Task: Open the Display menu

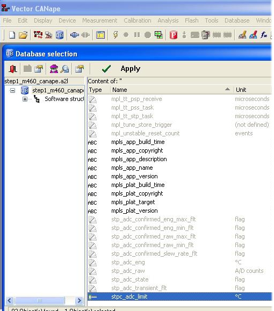Action: pos(43,20)
